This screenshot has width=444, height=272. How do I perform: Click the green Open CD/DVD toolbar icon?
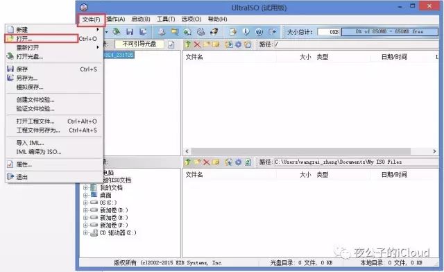tap(116, 31)
